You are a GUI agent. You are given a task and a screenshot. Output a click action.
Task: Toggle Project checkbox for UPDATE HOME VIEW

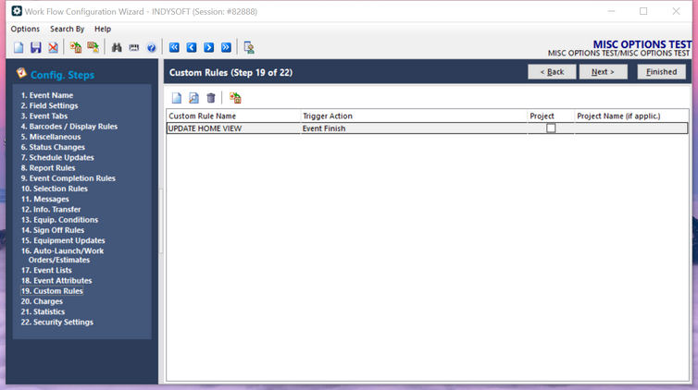pos(551,128)
